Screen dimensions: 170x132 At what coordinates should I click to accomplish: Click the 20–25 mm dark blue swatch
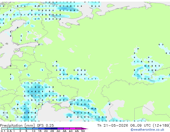[48, 128]
